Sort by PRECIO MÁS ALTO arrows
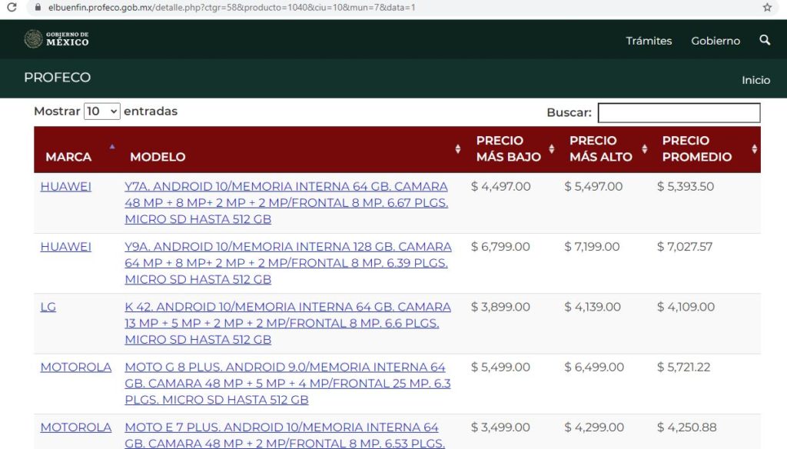 (x=645, y=148)
